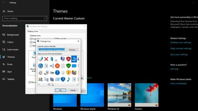Screen dimensions: 198x111
Task: Apply the Windows 10 theme thumbnail
Action: (x=119, y=95)
